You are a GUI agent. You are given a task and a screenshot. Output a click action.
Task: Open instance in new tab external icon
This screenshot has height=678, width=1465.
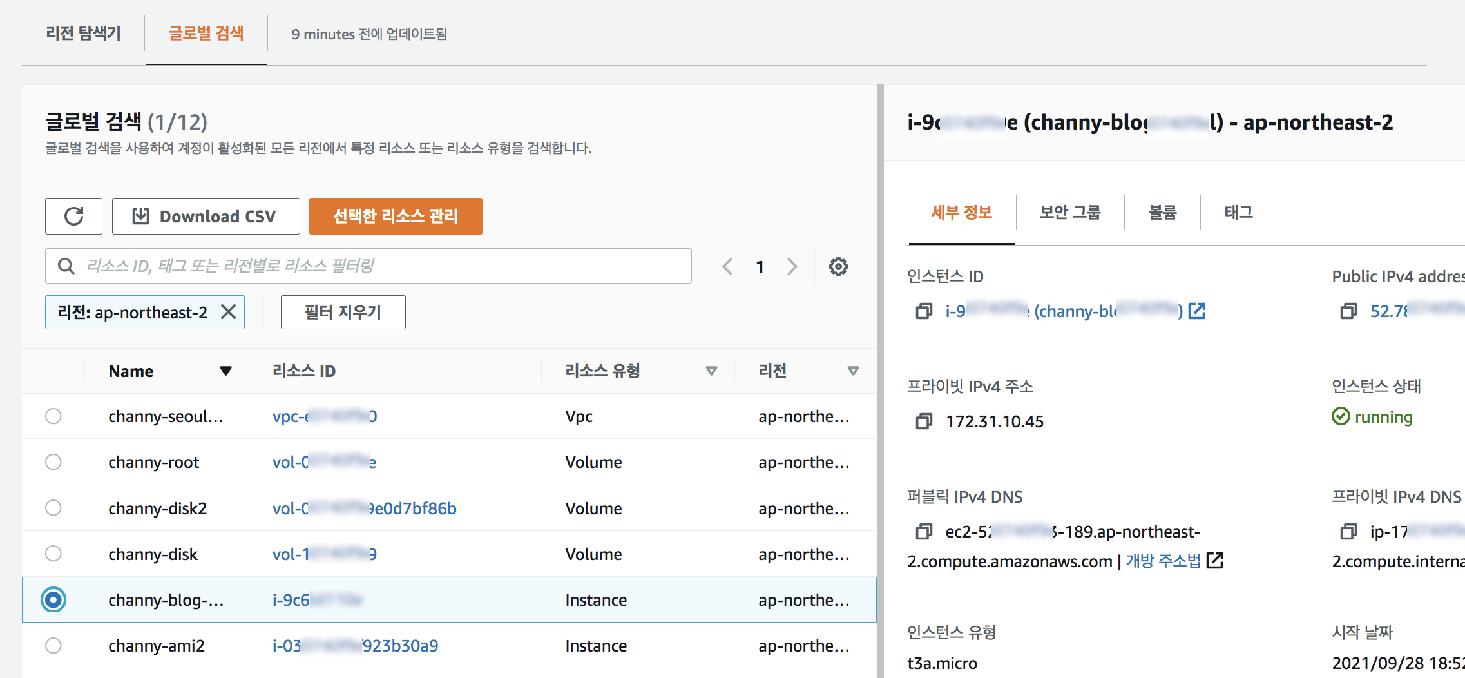[x=1196, y=311]
